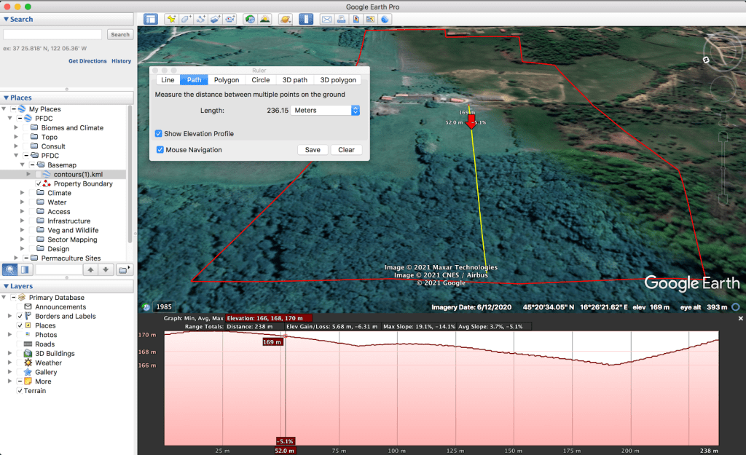This screenshot has width=746, height=455.
Task: Click the compass look-around ring control
Action: click(x=722, y=52)
